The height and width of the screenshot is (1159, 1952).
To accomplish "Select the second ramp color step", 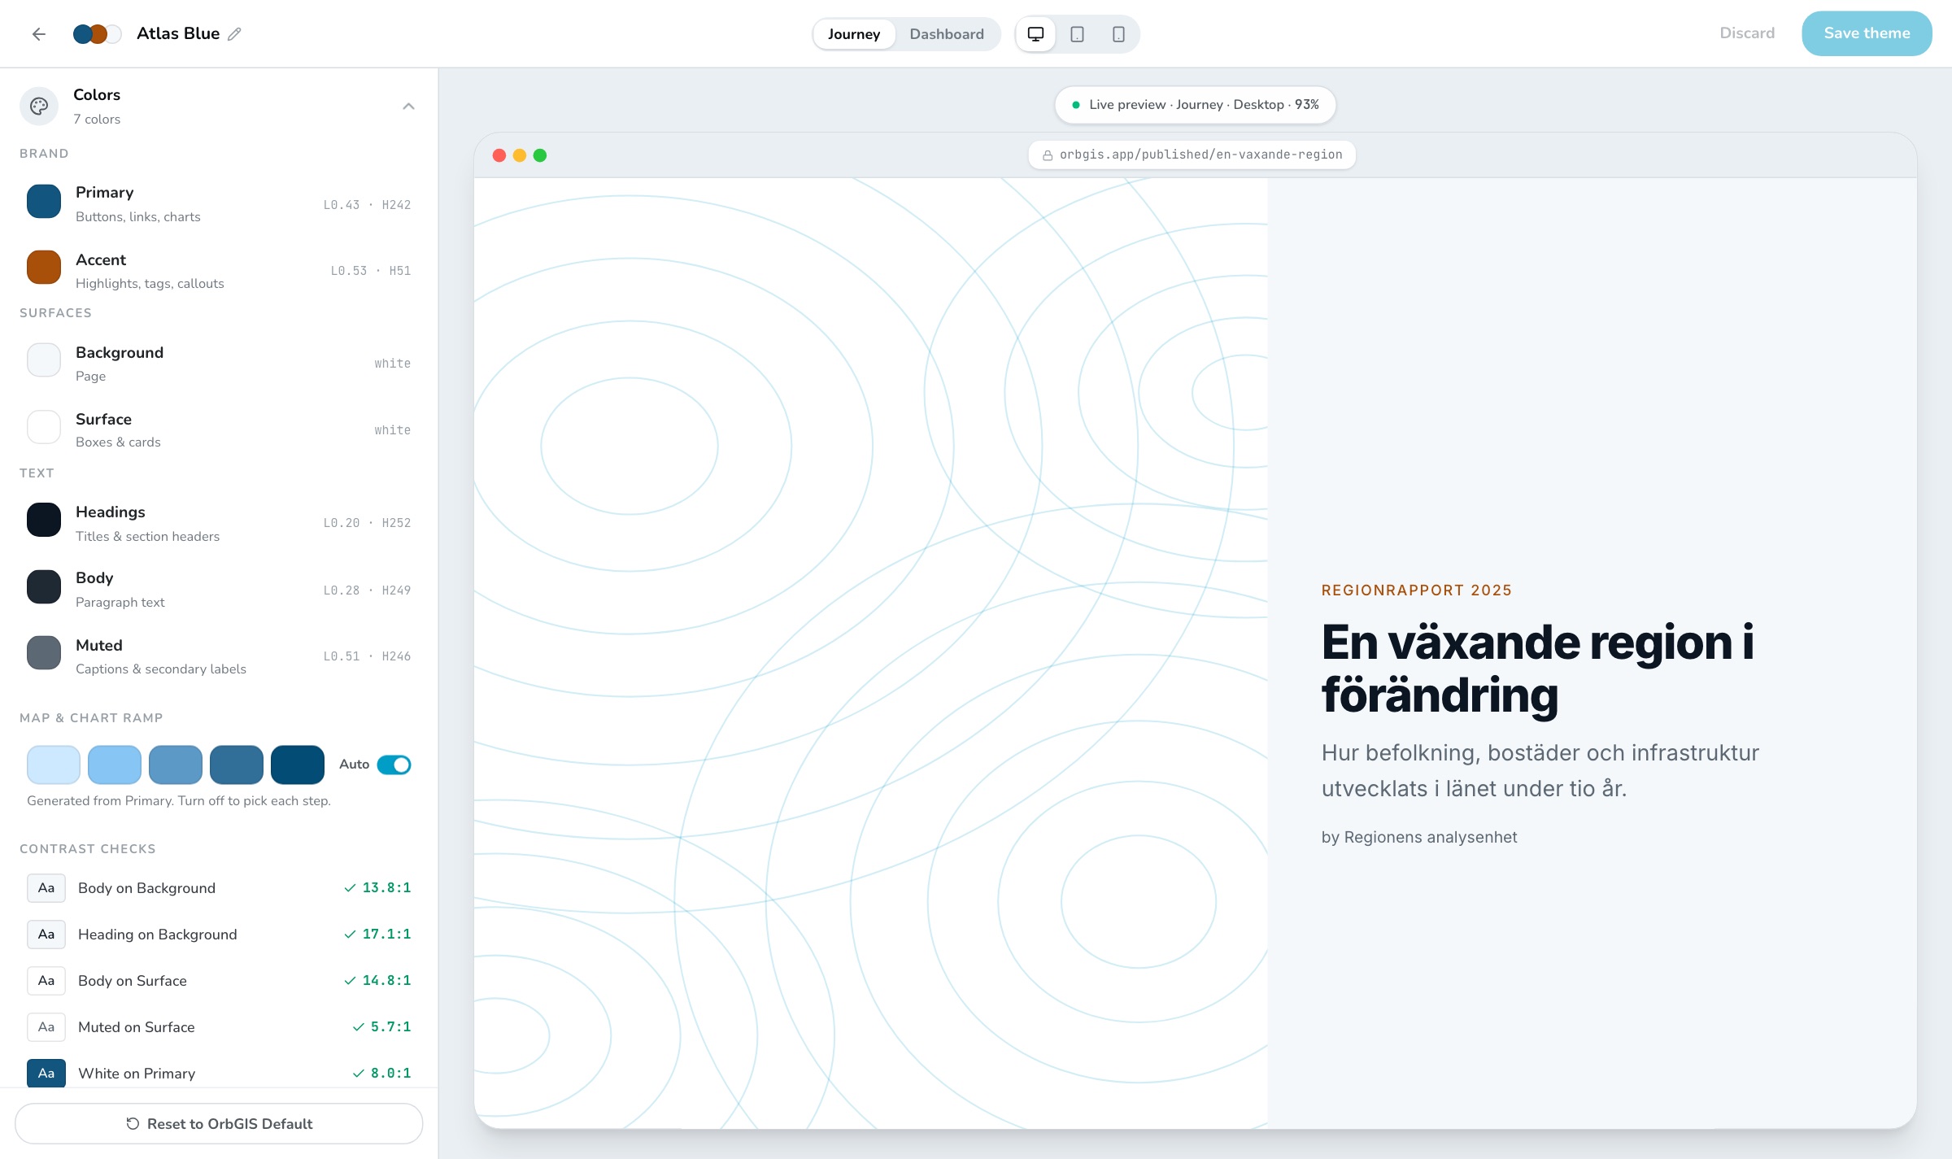I will (x=115, y=765).
